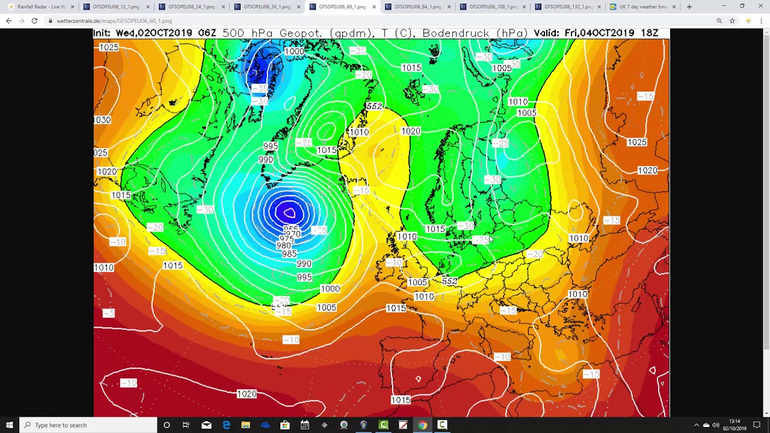Click the Type here to search box
The width and height of the screenshot is (770, 433).
(x=88, y=425)
